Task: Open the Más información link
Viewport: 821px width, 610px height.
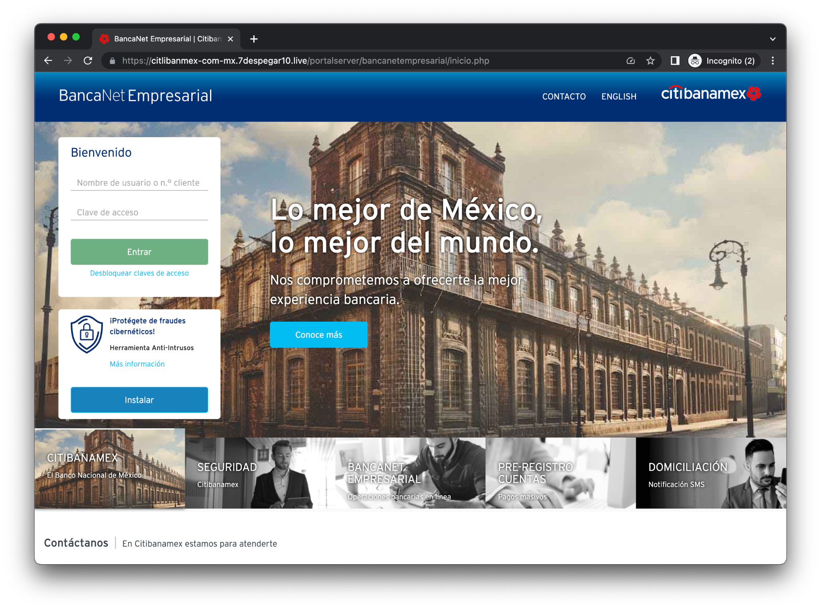Action: point(137,364)
